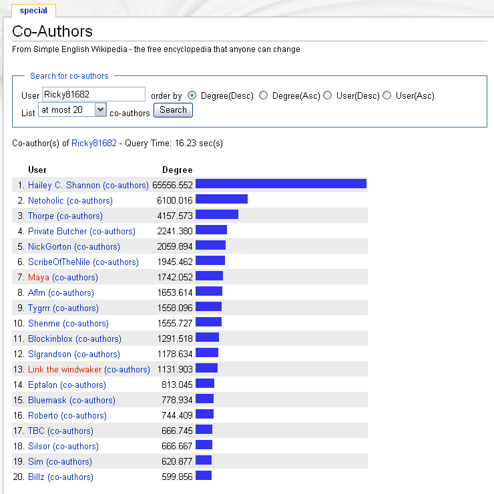The width and height of the screenshot is (494, 494).
Task: Click degree value 599.856
Action: 177,477
